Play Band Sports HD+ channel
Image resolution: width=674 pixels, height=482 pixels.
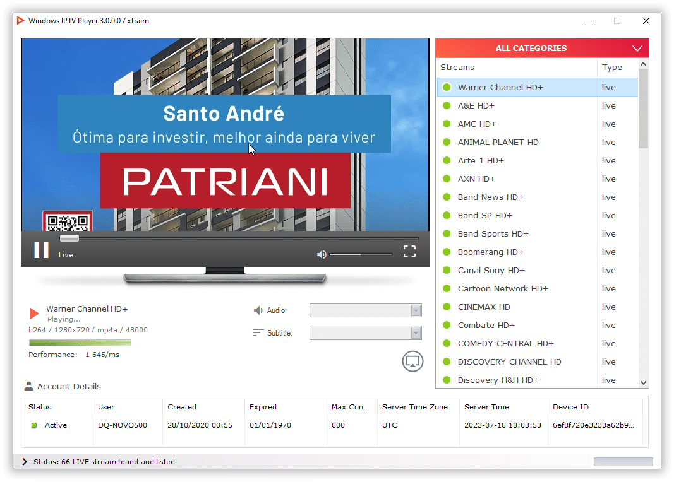tap(538, 234)
